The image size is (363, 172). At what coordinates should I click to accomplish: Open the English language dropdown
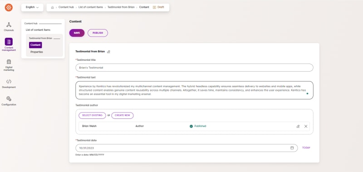(x=32, y=7)
